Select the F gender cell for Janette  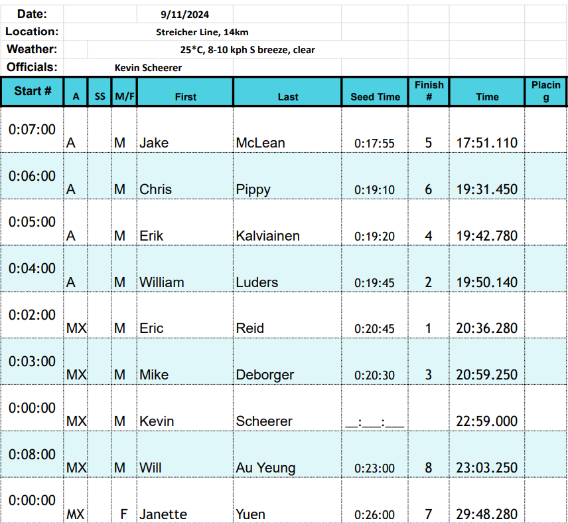(124, 500)
